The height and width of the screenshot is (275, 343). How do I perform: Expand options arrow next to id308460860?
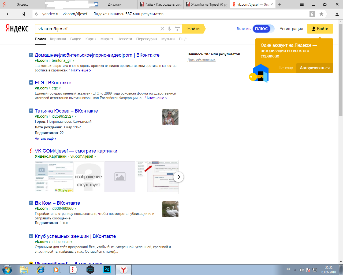(75, 209)
